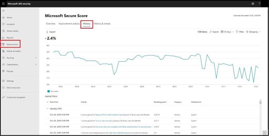Screen dimensions: 269x136
Task: Click the Group by list icon
Action: (x=247, y=32)
